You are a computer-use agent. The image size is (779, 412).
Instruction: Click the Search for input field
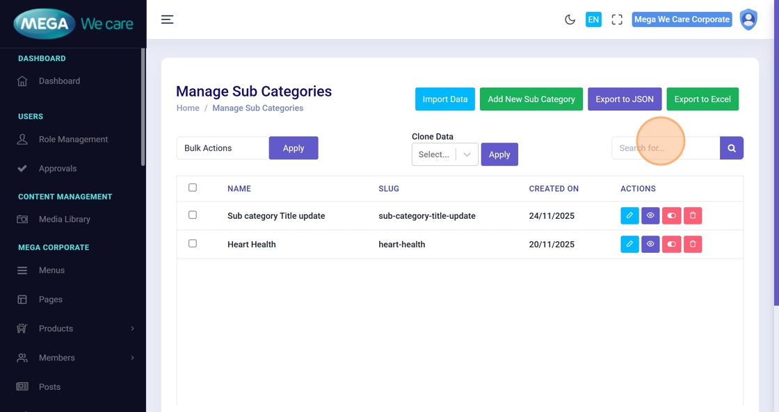point(665,148)
